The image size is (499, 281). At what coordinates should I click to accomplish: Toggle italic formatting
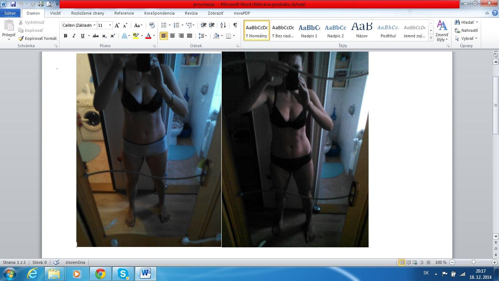pyautogui.click(x=74, y=36)
